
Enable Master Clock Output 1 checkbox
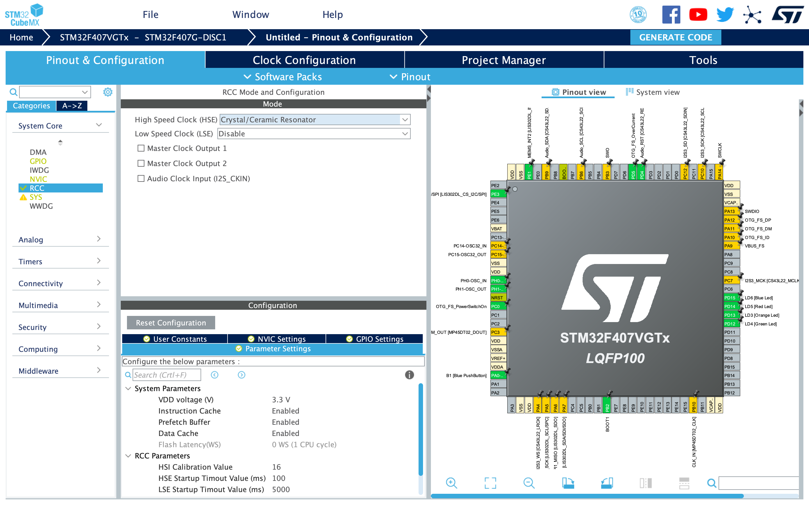[x=141, y=148]
